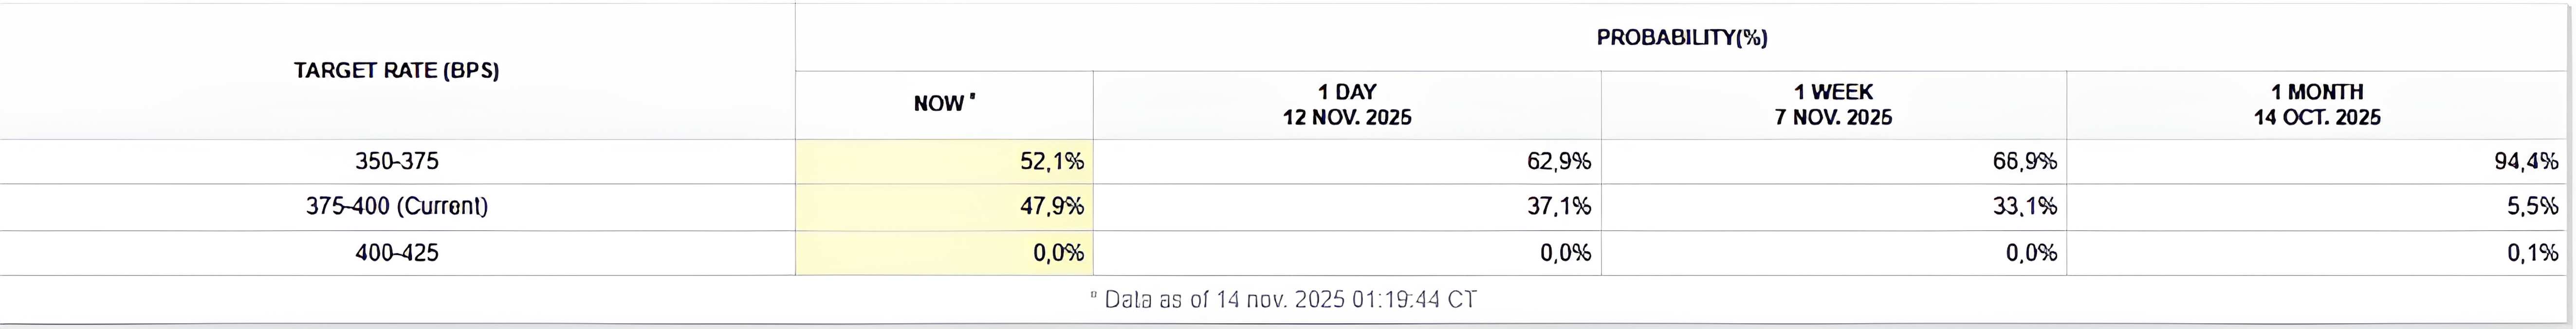Select the 33,1% probability cell
The width and height of the screenshot is (2576, 329).
point(2024,207)
